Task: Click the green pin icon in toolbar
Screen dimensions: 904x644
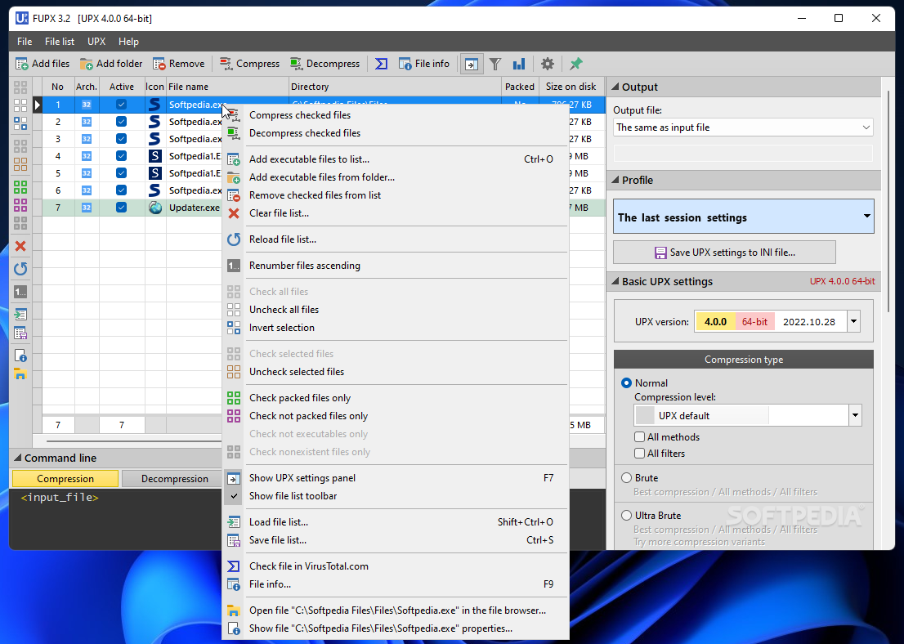Action: tap(575, 64)
